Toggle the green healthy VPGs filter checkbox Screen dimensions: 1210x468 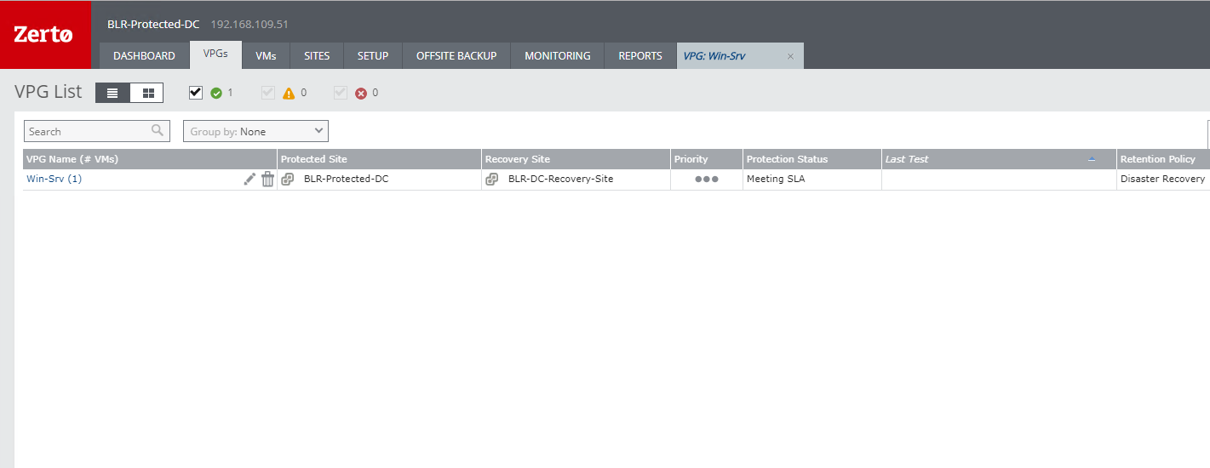tap(196, 93)
